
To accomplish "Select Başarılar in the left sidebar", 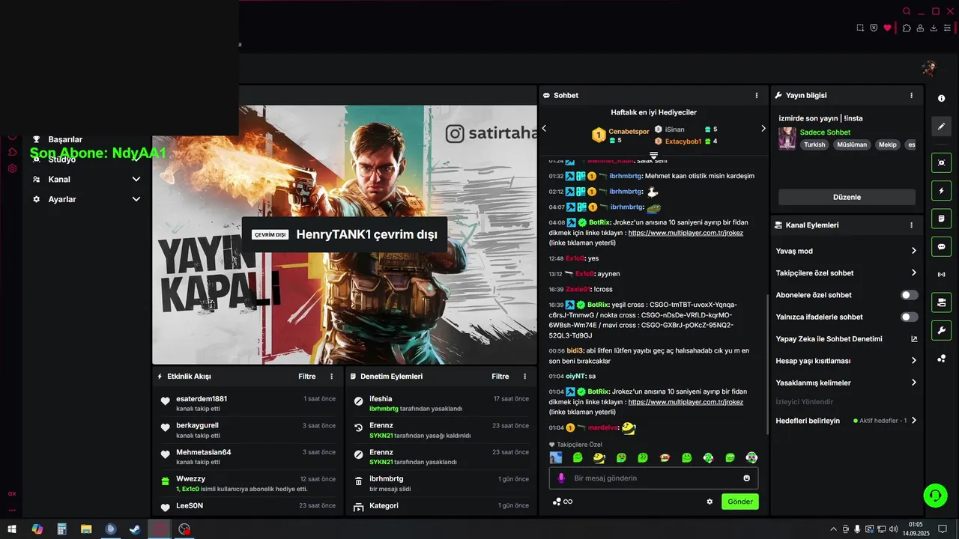I will [x=65, y=139].
